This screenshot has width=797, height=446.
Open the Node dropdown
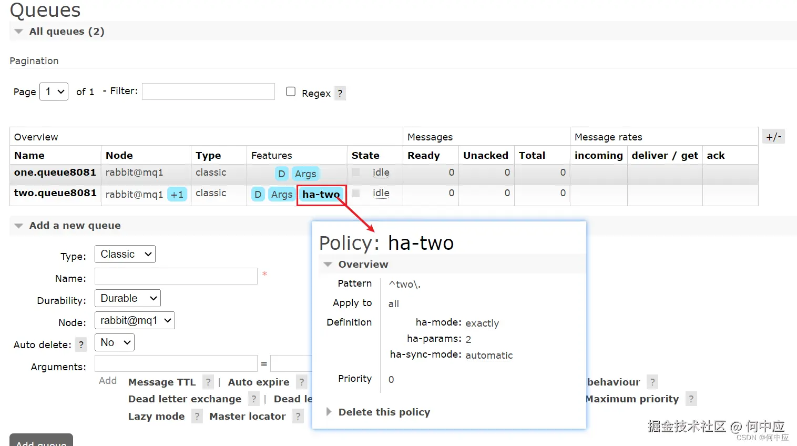[135, 320]
